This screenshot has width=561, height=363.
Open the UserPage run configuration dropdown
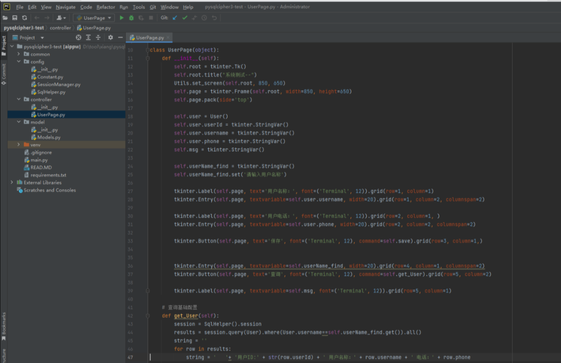tap(94, 18)
